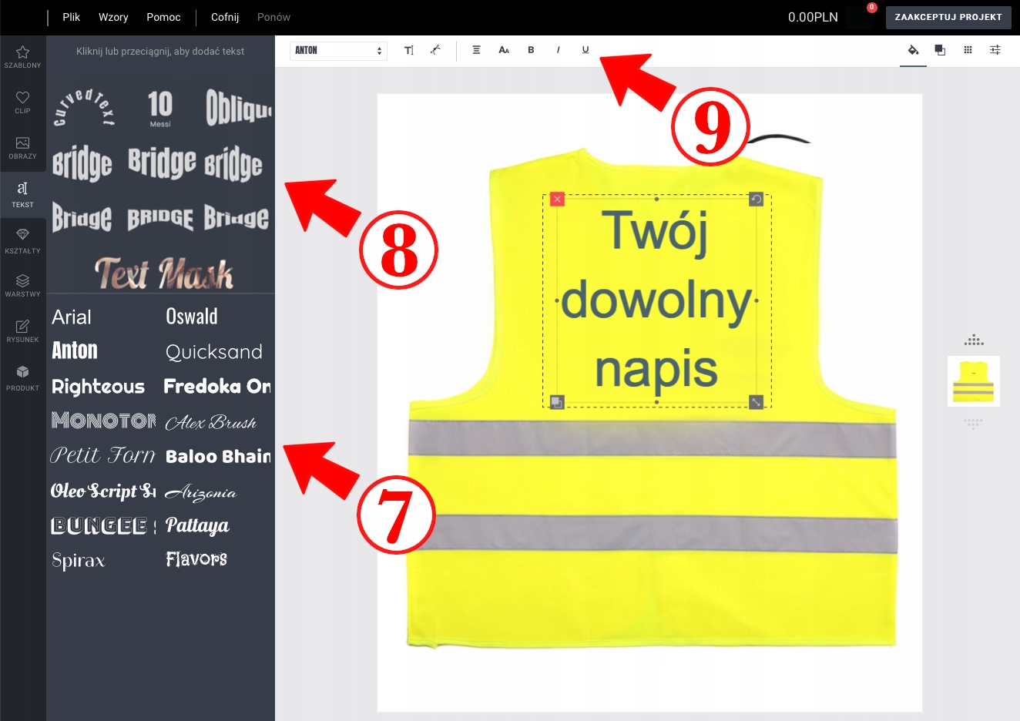Screen dimensions: 1020x721
Task: Open the Rysunek drawing panel
Action: coord(23,331)
